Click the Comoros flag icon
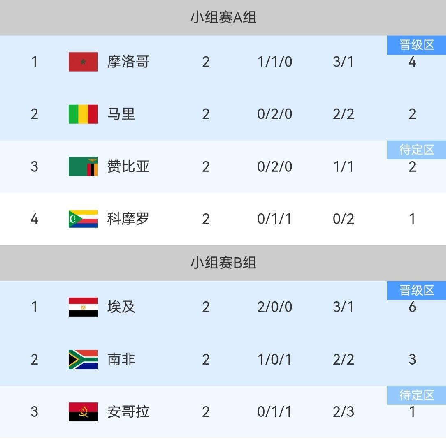The width and height of the screenshot is (446, 439). point(83,219)
